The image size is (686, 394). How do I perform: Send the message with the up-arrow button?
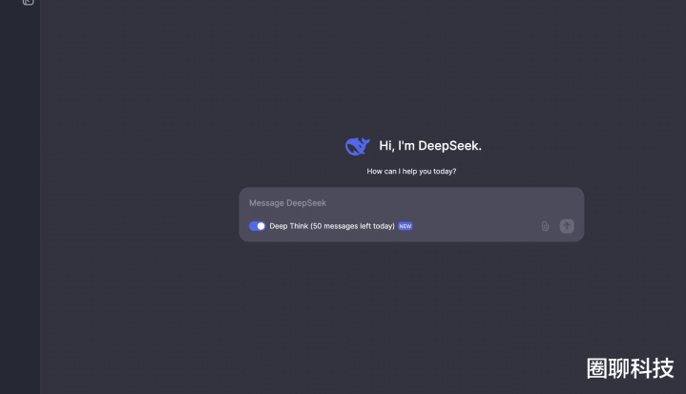567,226
